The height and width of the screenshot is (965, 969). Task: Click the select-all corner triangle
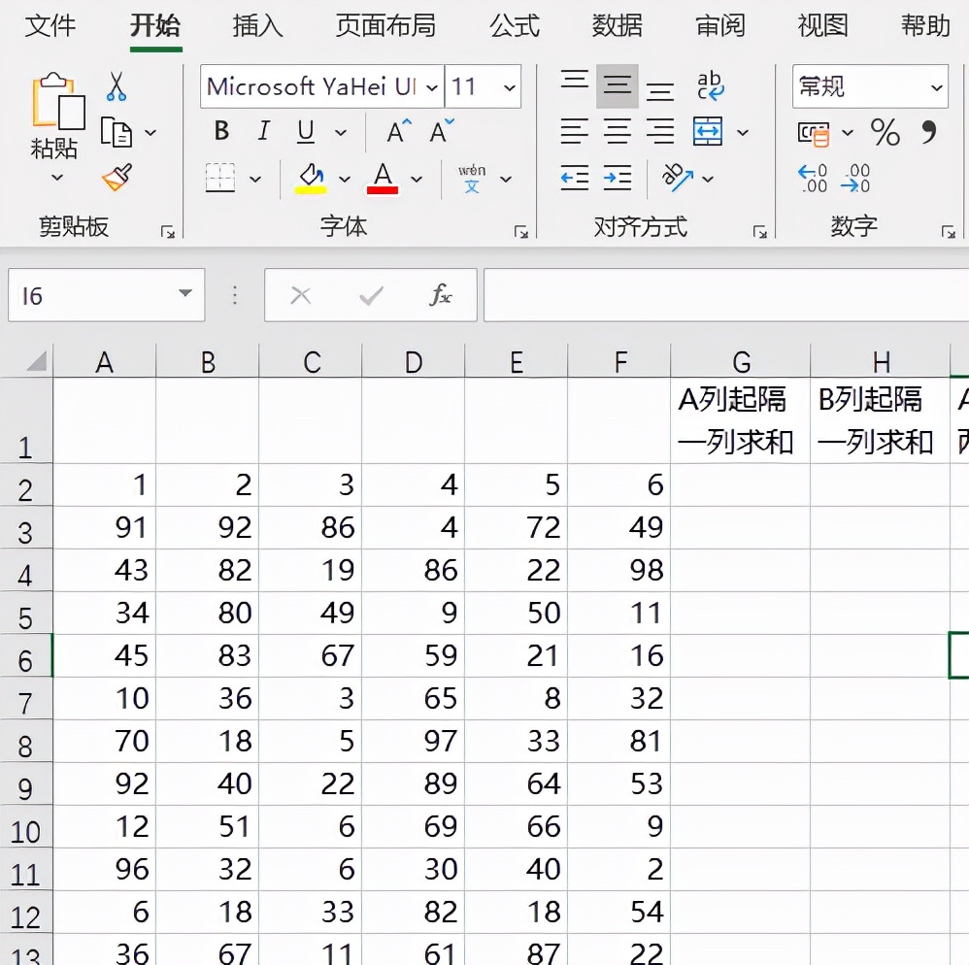pos(37,361)
